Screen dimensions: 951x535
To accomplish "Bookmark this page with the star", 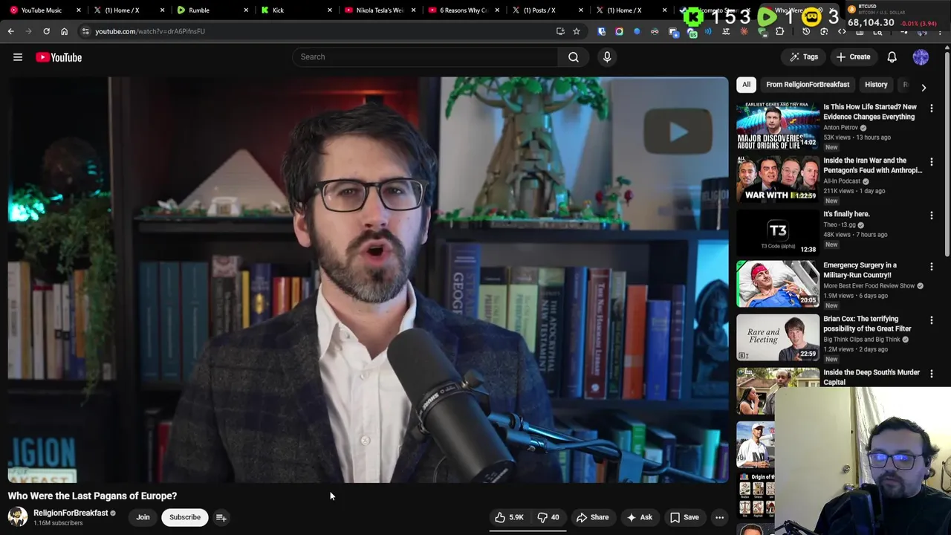I will tap(576, 31).
